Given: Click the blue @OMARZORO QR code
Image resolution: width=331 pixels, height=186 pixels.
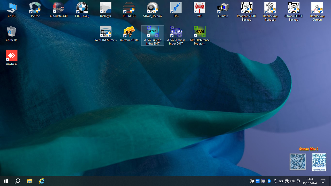Looking at the screenshot, I should [319, 162].
